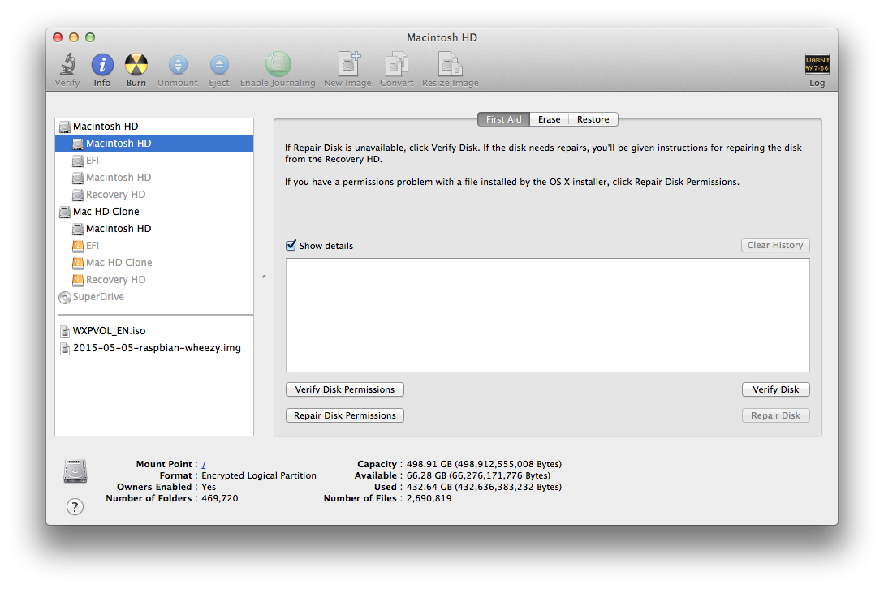The height and width of the screenshot is (589, 884).
Task: Open the Log icon in toolbar
Action: coord(817,64)
